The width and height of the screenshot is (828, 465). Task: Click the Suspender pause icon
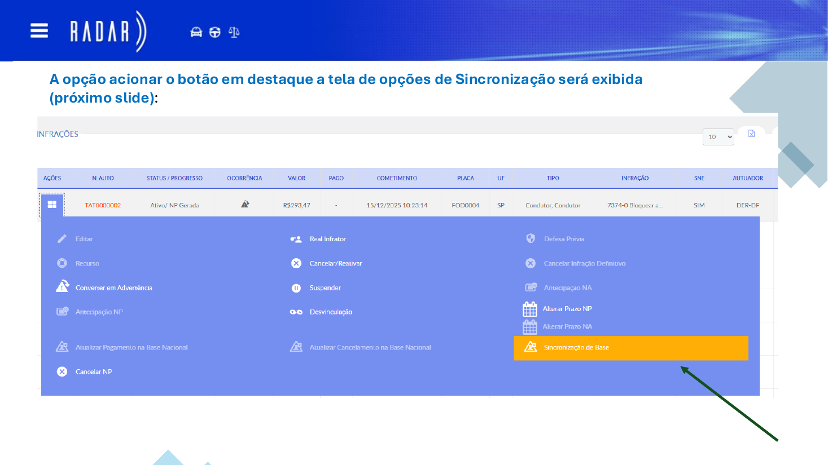pos(296,288)
